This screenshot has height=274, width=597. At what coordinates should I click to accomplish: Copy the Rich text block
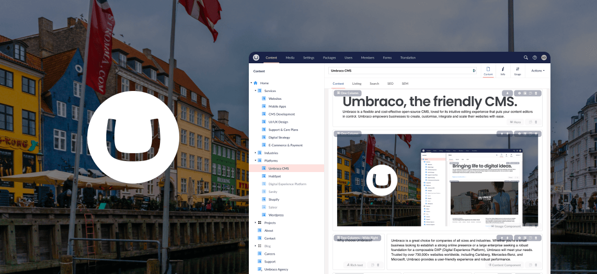[373, 265]
